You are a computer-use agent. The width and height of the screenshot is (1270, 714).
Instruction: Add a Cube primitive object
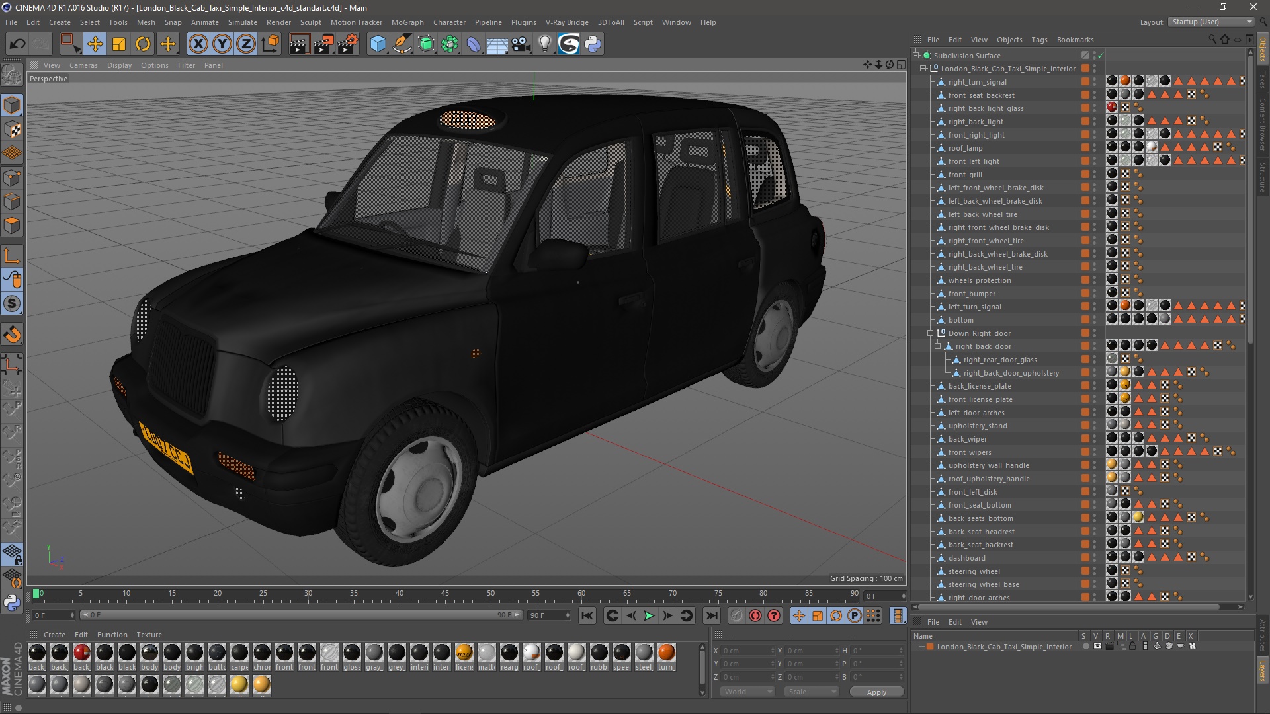point(378,44)
